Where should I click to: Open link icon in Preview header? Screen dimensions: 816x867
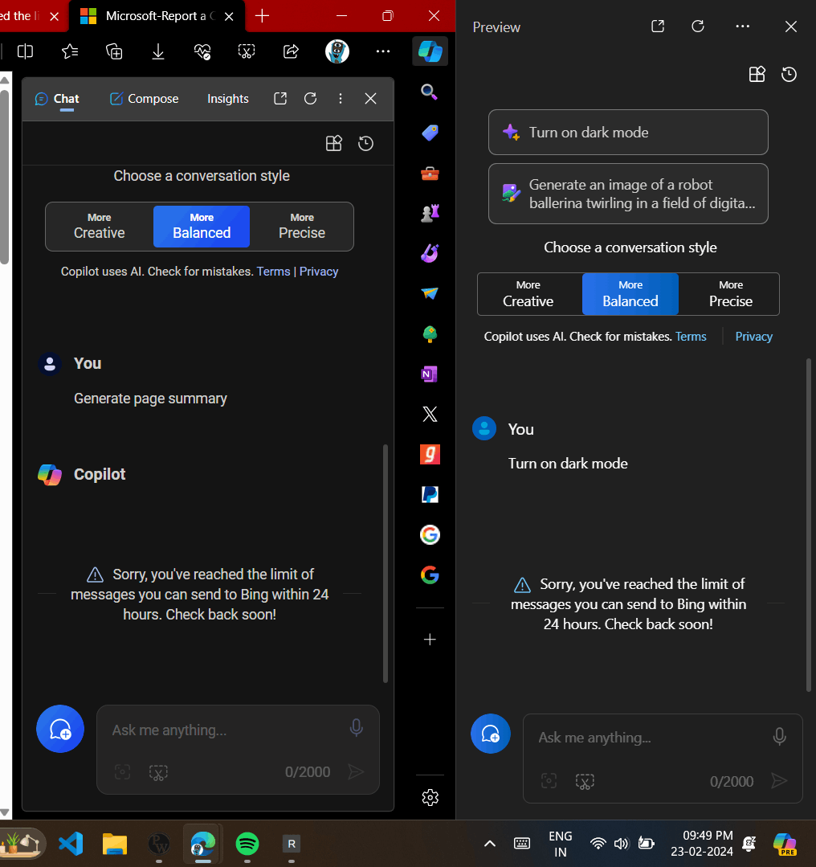coord(658,27)
